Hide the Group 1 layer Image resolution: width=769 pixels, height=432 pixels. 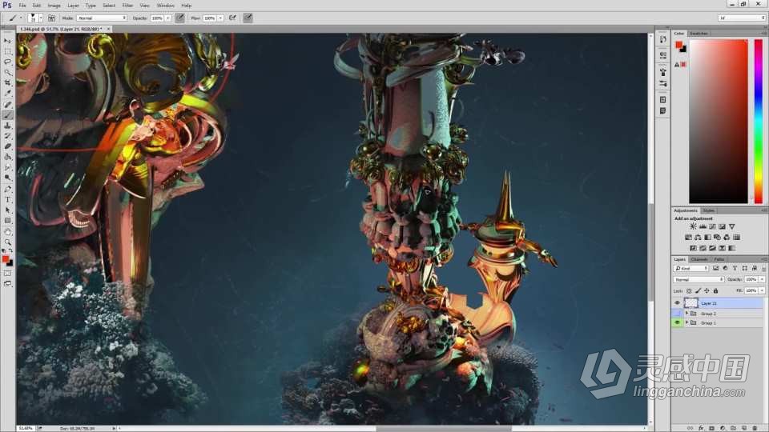[x=678, y=322]
